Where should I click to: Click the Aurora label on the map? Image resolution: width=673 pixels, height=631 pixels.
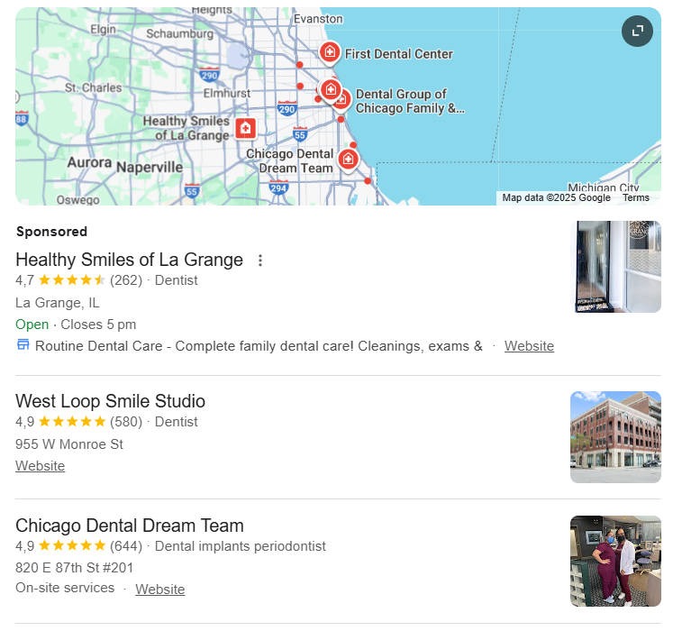tap(89, 163)
